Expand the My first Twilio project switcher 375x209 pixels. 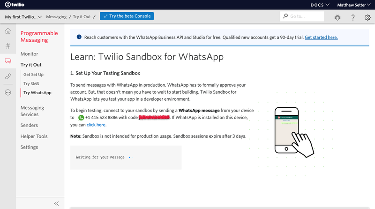tap(23, 17)
